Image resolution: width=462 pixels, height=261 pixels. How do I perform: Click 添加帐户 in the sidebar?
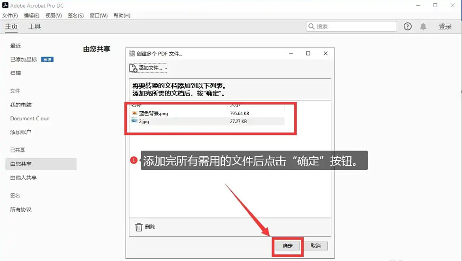[21, 132]
